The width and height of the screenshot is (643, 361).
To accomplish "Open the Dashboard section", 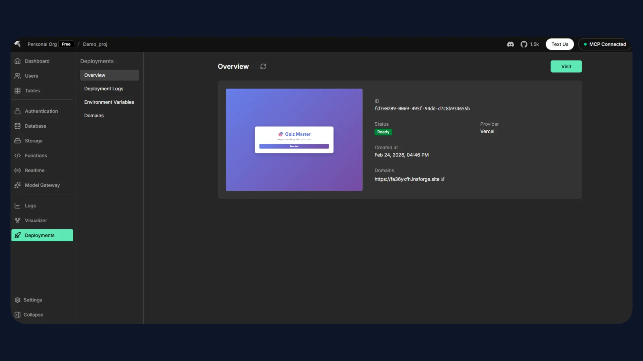I will tap(37, 61).
